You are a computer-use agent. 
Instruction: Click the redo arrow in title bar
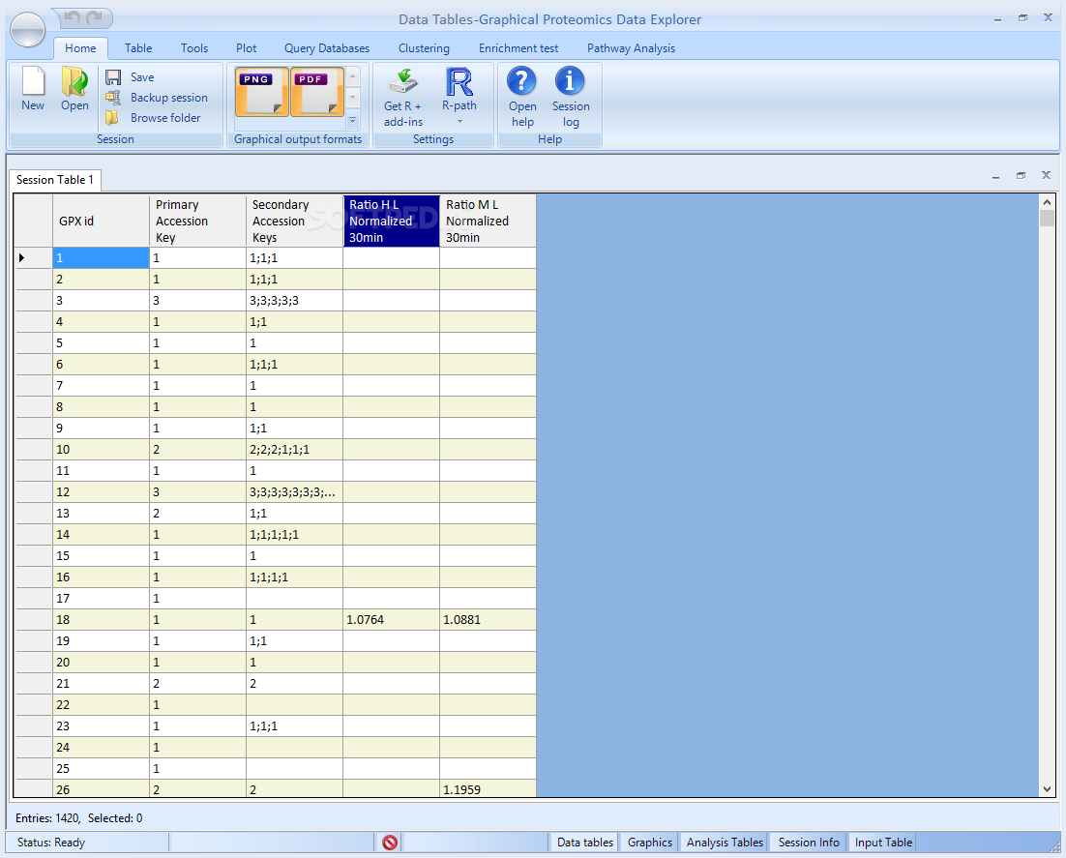(95, 17)
